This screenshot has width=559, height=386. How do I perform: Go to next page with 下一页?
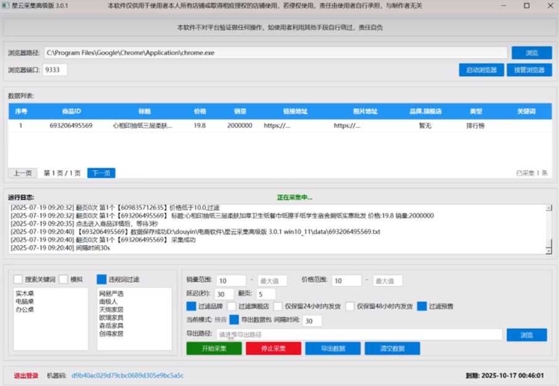101,173
